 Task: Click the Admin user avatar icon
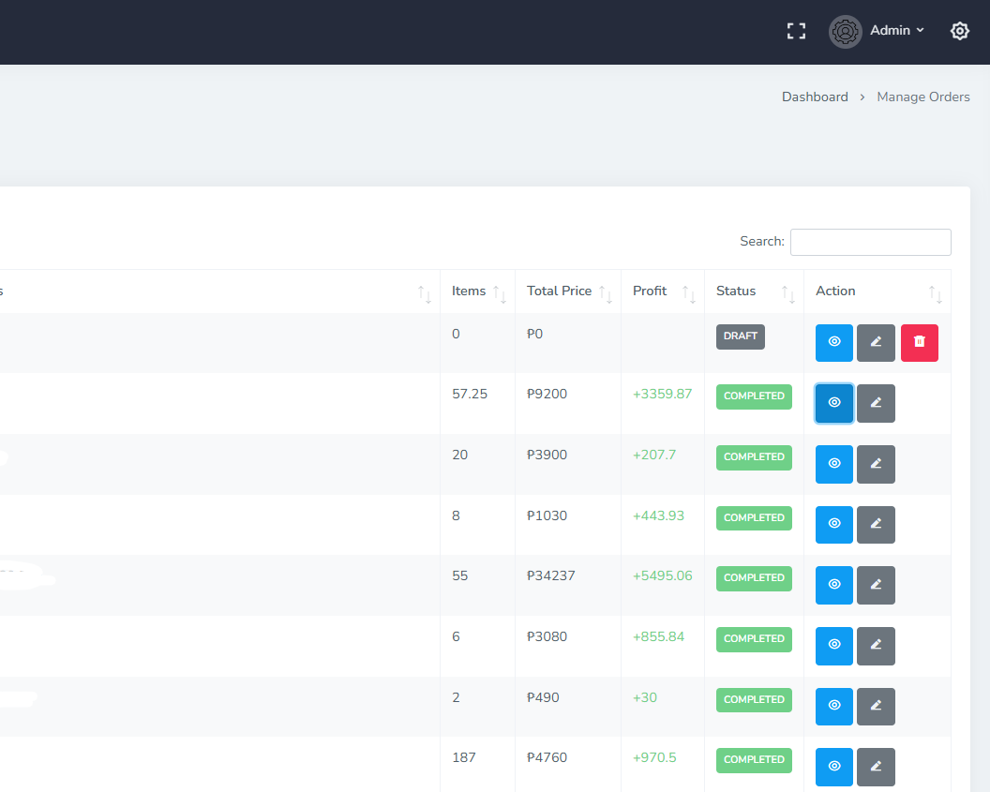coord(845,31)
